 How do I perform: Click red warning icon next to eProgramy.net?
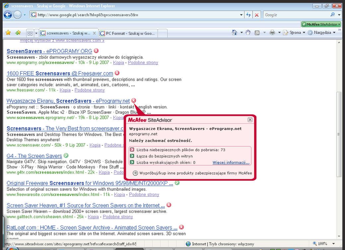coord(134,100)
